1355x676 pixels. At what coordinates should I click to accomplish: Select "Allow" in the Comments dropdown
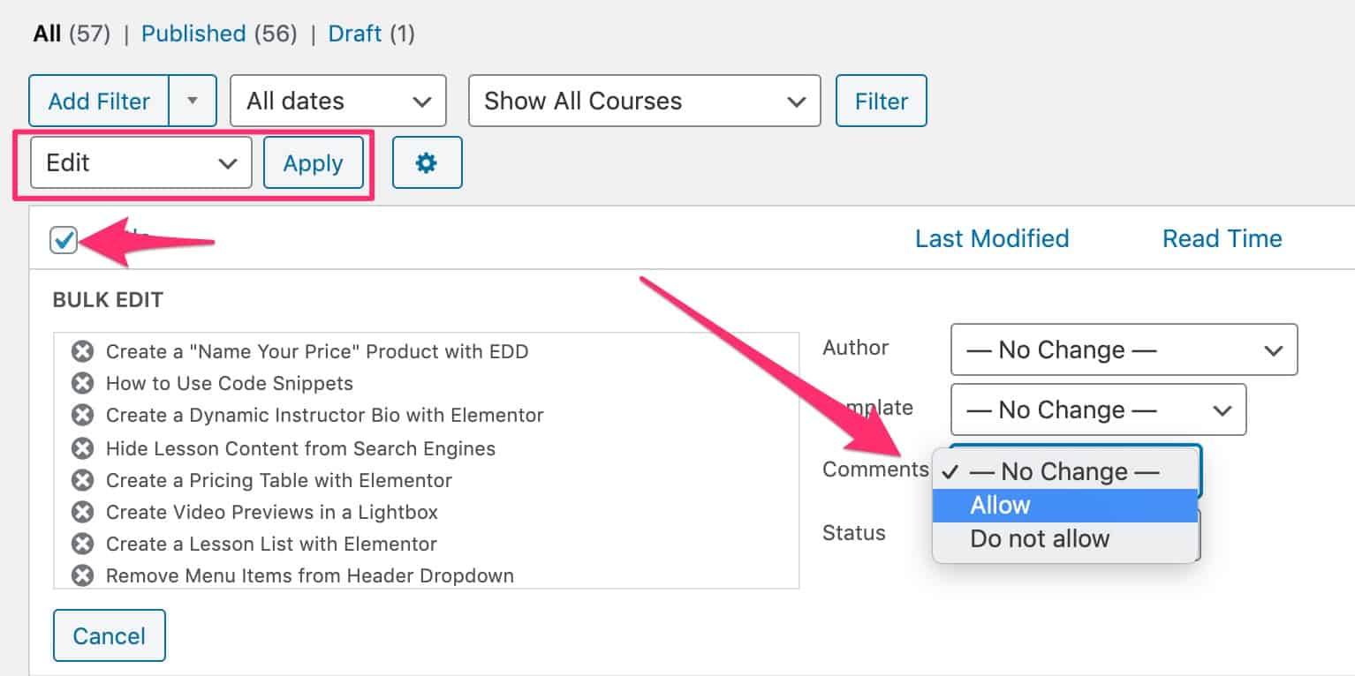(1001, 505)
